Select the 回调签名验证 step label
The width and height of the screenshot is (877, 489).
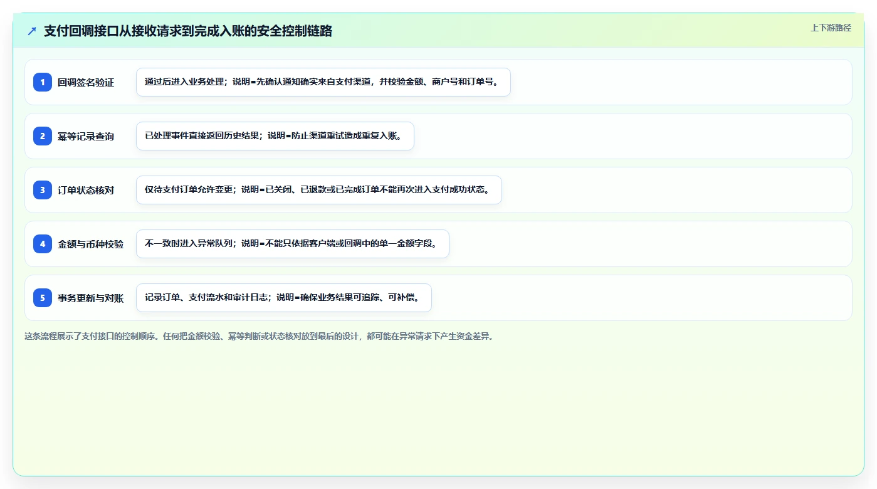coord(86,82)
